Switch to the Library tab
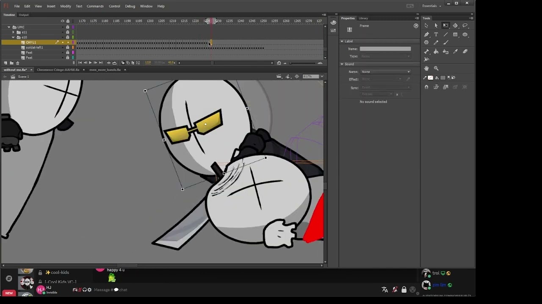The image size is (542, 304). click(363, 18)
